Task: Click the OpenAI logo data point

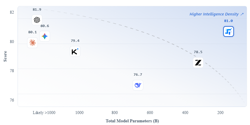Action: point(37,20)
